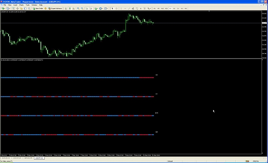Set timeframe to M1
Screen dimensions: 268x163
tap(154, 9)
